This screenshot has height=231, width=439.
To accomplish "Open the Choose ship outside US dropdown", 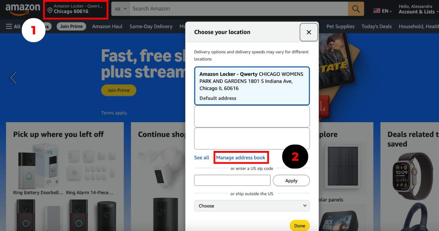I will point(252,206).
